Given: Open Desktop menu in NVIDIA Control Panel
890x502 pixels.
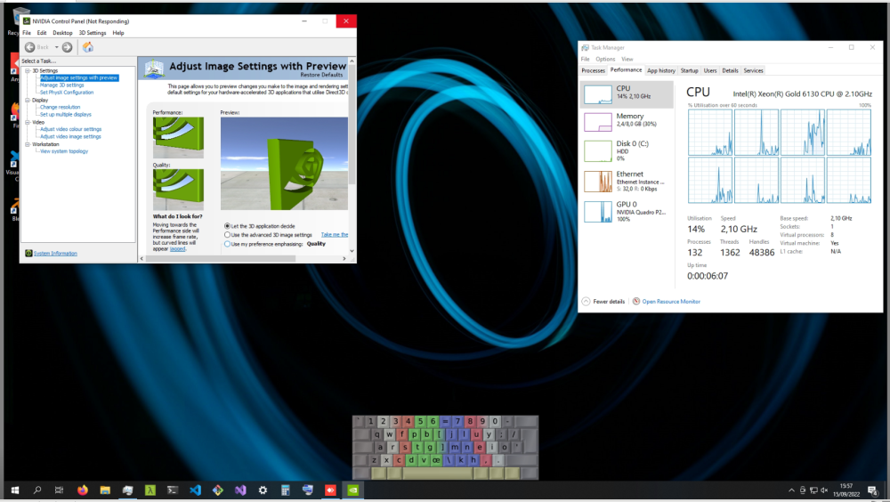Looking at the screenshot, I should tap(62, 33).
